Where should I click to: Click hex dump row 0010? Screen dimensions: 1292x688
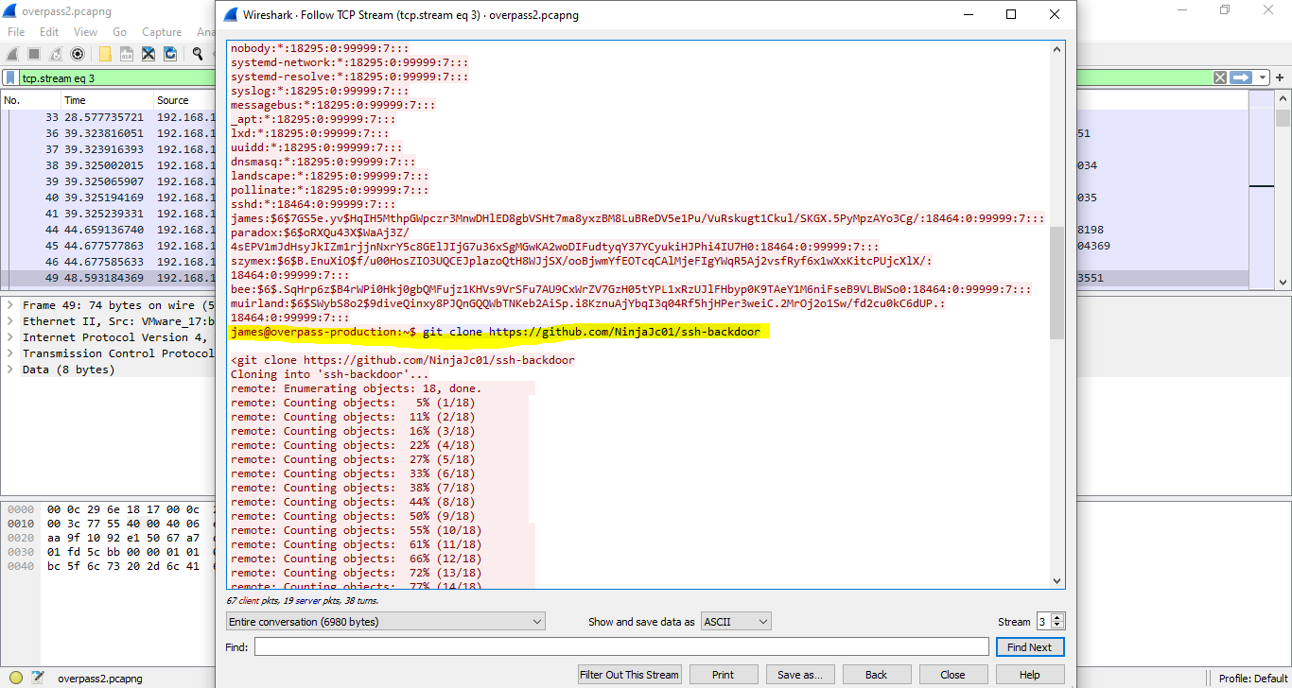pyautogui.click(x=108, y=523)
